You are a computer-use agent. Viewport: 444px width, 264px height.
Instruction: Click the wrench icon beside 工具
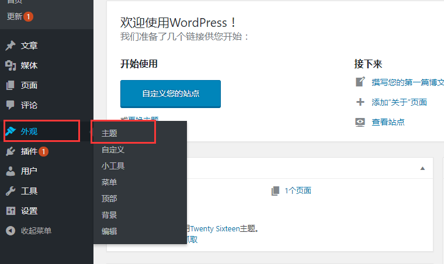[x=11, y=191]
